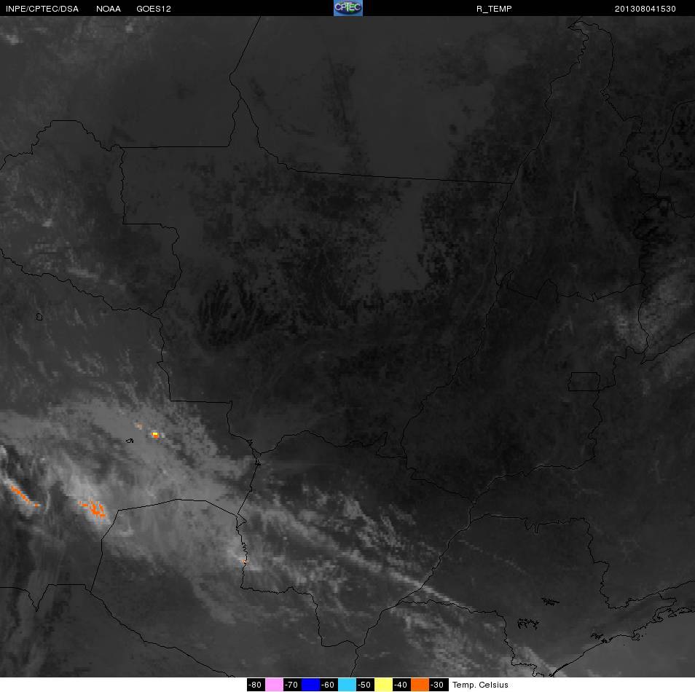Image resolution: width=695 pixels, height=692 pixels.
Task: Click the NOAA label in header
Action: 109,9
